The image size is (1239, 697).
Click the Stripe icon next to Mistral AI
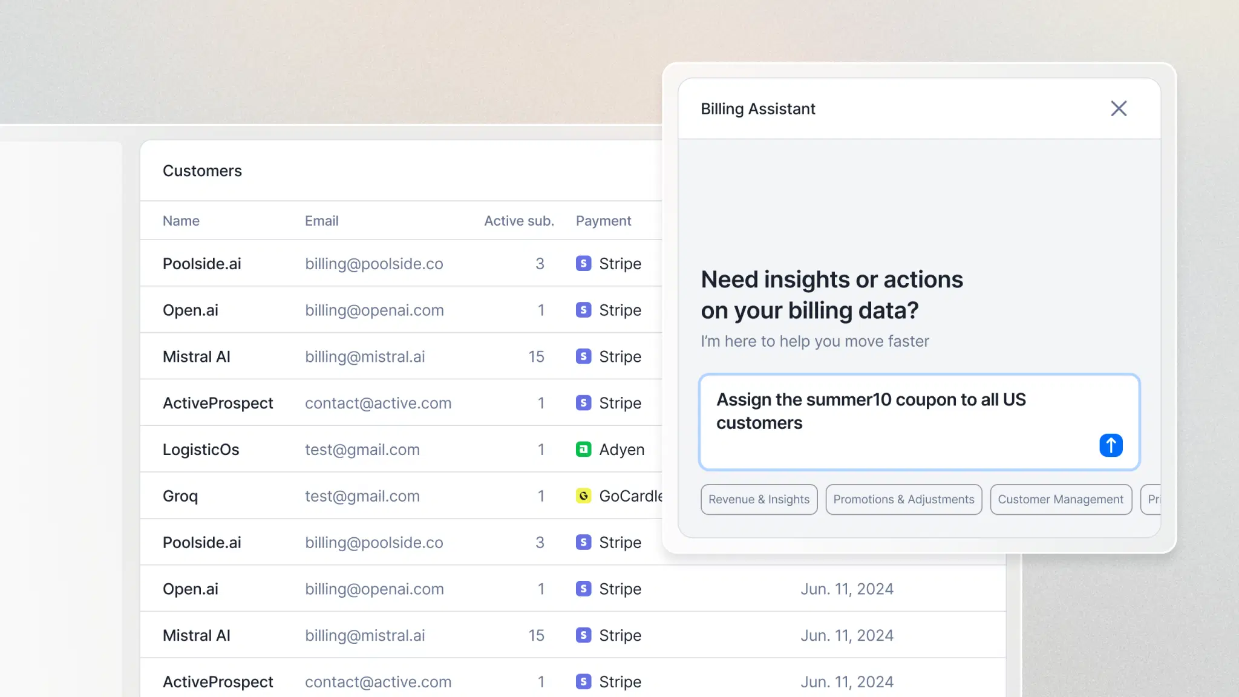point(583,356)
